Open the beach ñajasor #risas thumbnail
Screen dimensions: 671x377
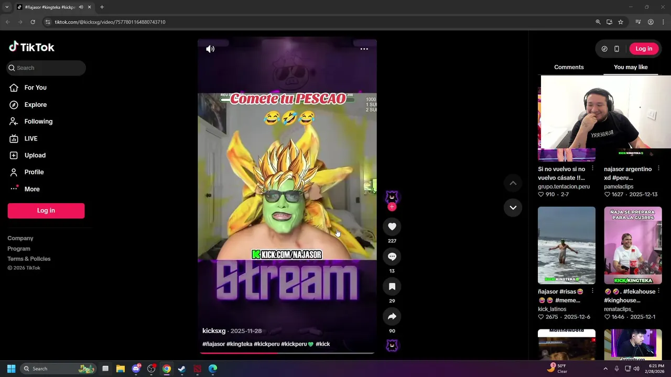567,245
